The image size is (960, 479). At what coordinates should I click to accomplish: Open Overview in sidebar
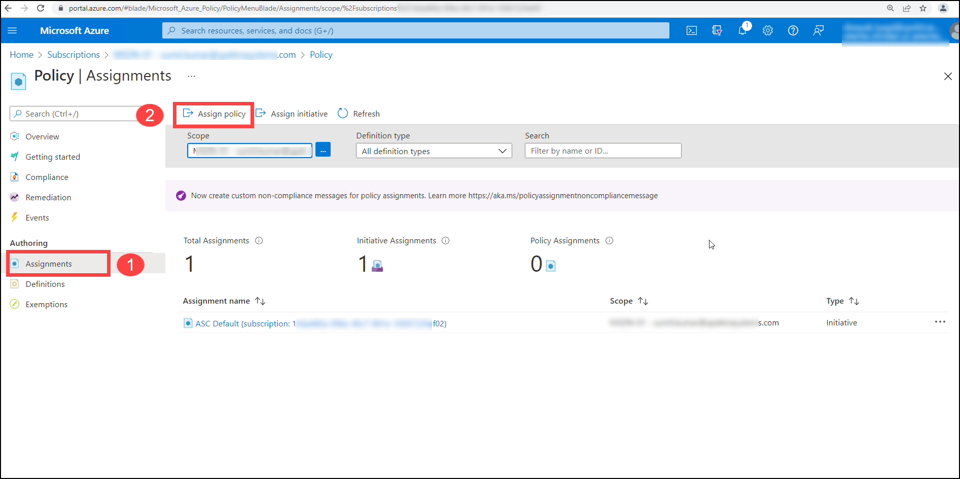pos(42,137)
